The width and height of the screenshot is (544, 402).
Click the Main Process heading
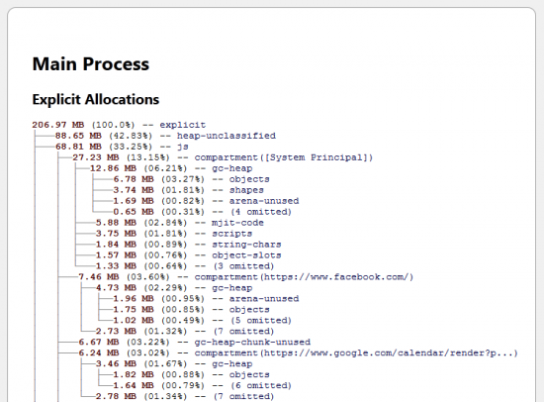coord(91,64)
